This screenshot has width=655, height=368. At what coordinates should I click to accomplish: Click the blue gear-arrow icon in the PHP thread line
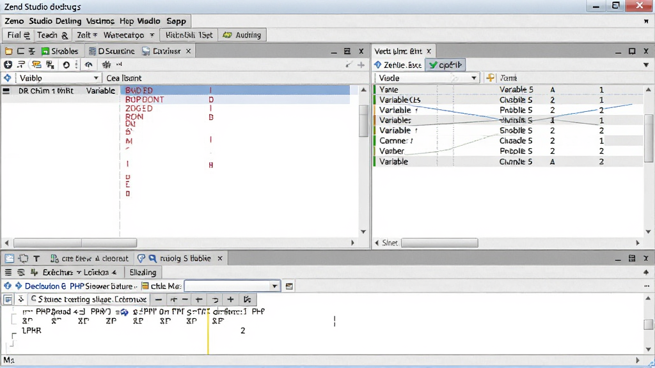pyautogui.click(x=125, y=312)
